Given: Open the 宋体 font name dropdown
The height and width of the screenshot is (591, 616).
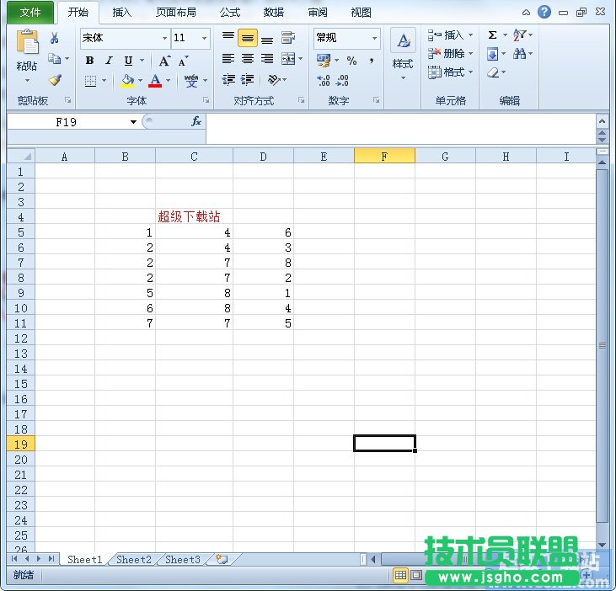Looking at the screenshot, I should (164, 39).
